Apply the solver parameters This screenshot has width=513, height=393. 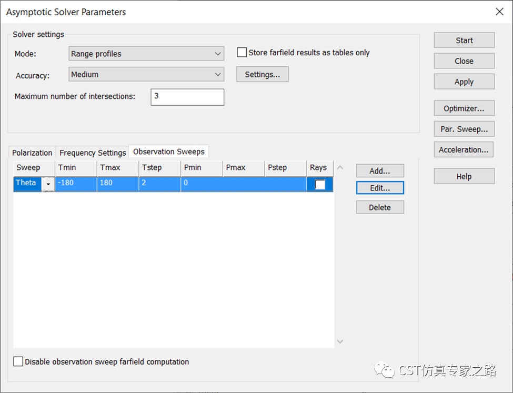[464, 82]
